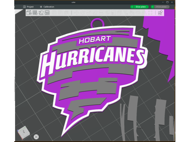Viewport: 190px width, 142px height.
Task: Select the Cut tool
Action: click(101, 13)
